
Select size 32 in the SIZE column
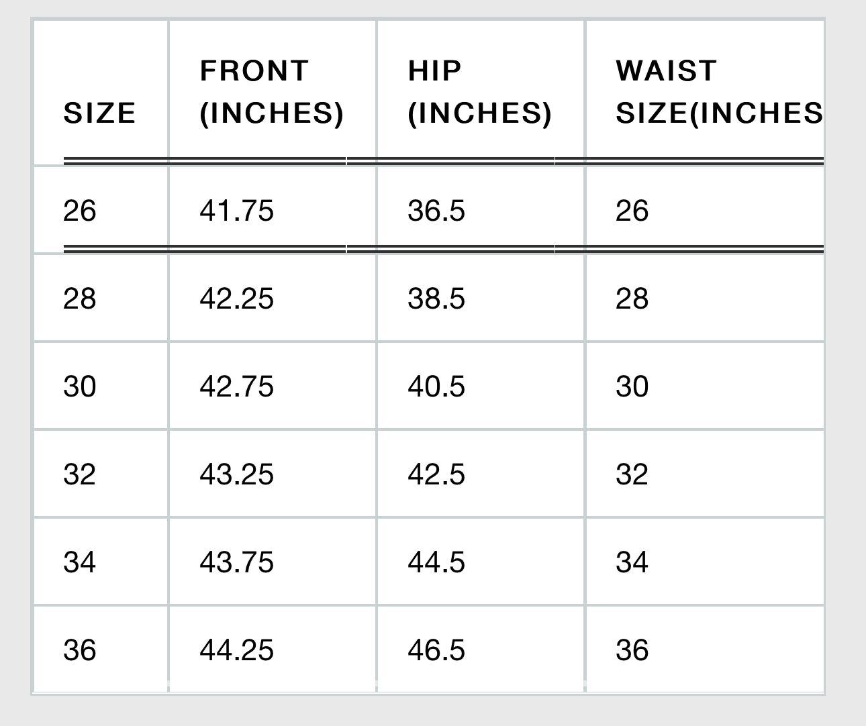click(x=80, y=474)
